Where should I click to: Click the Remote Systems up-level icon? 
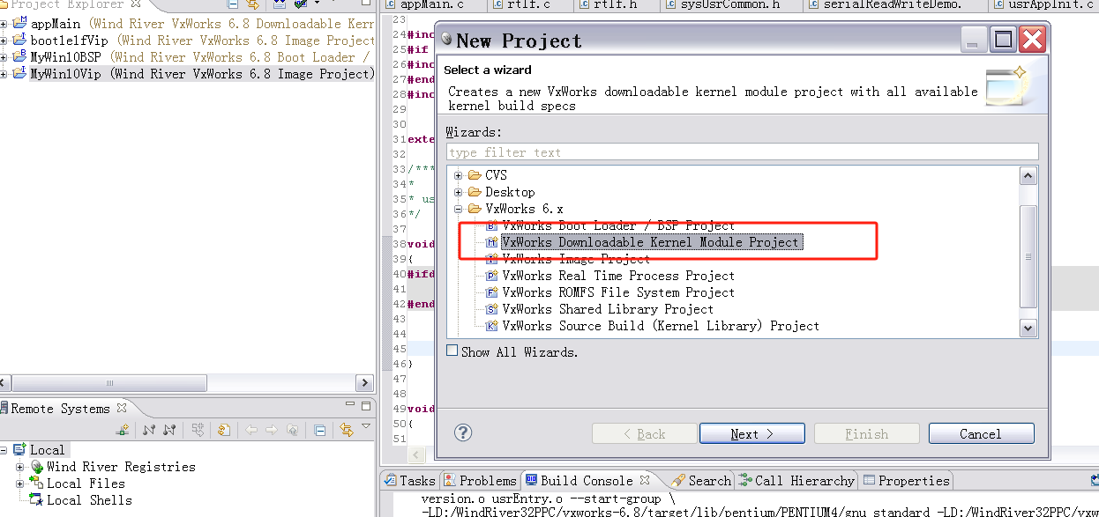pyautogui.click(x=292, y=430)
